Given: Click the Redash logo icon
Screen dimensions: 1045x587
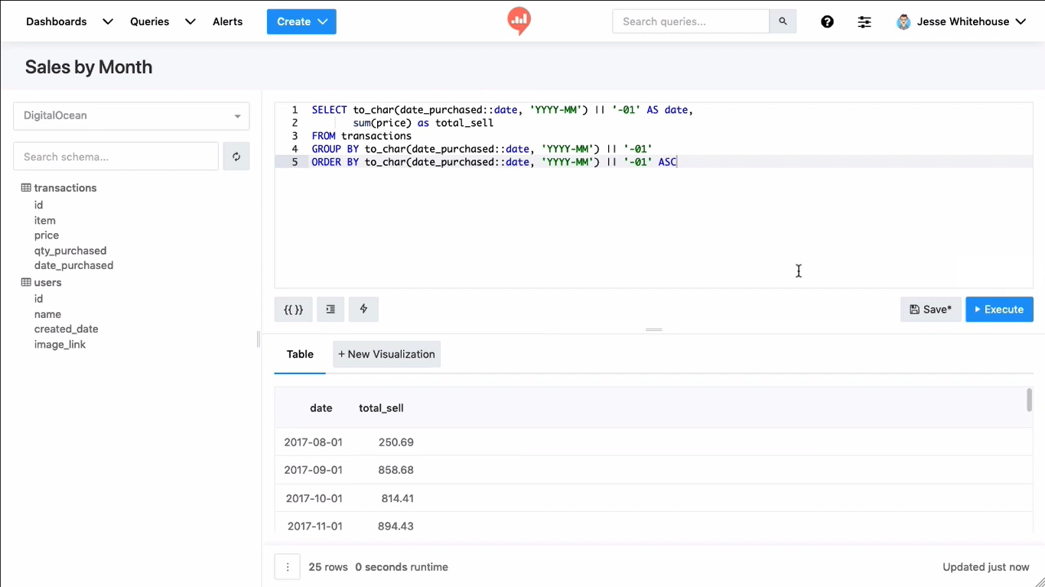Looking at the screenshot, I should (519, 21).
